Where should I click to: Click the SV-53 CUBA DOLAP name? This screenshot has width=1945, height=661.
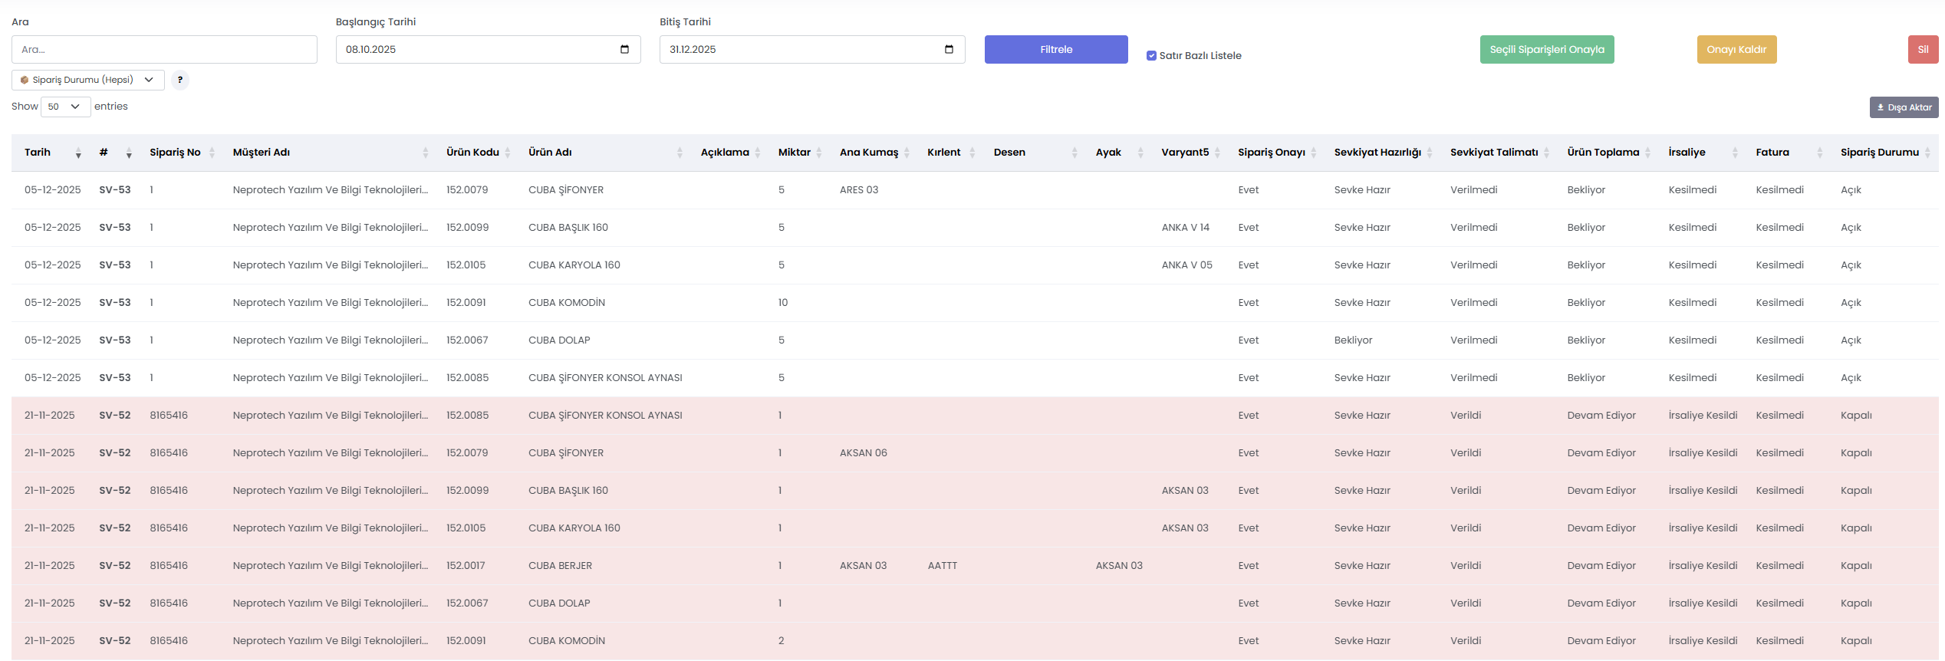(x=559, y=340)
